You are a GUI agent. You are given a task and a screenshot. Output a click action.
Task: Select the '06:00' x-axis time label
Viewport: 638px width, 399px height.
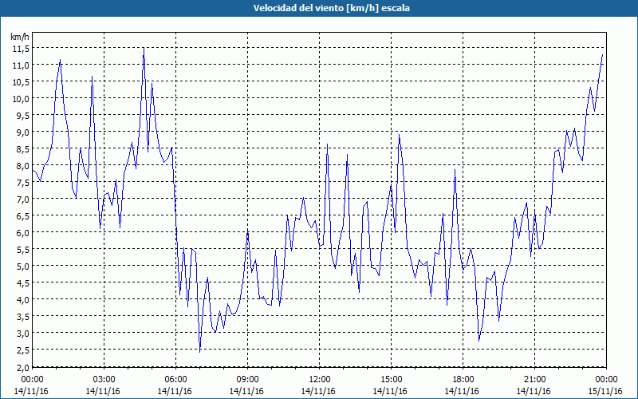(x=175, y=380)
